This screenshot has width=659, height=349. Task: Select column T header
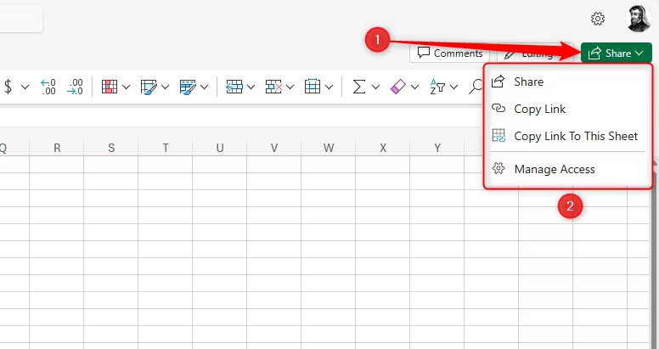[165, 148]
